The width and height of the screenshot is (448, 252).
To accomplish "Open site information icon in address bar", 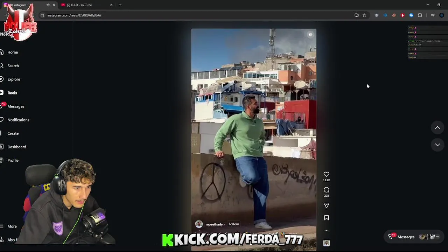I will pos(42,15).
